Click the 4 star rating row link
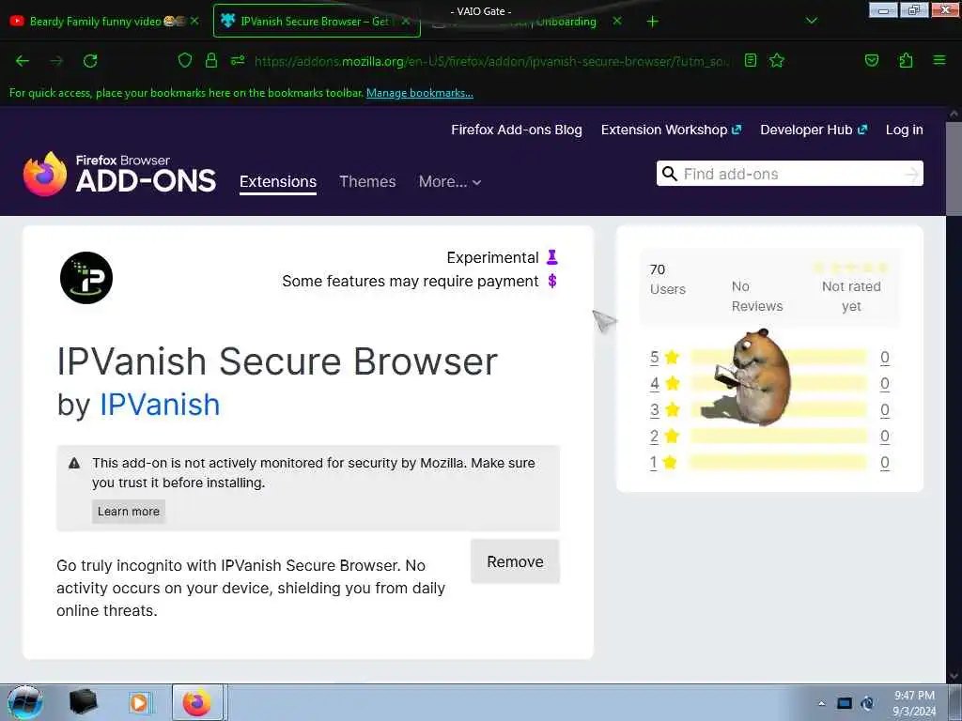Viewport: 962px width, 721px height. [664, 384]
